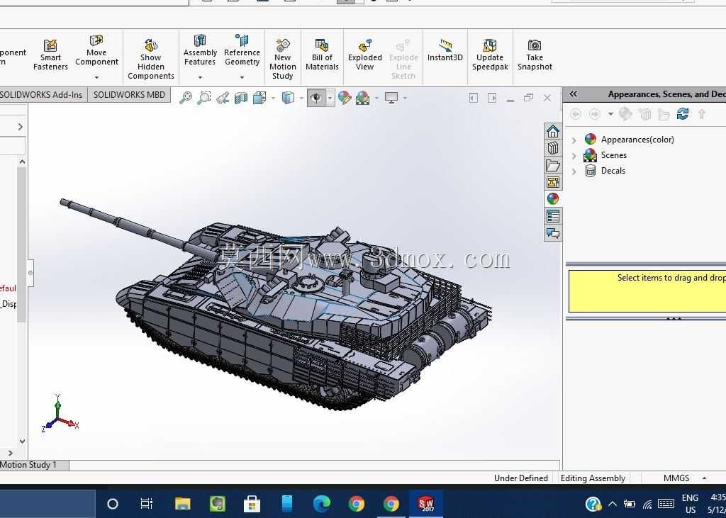Open Reference Geometry

[x=242, y=50]
